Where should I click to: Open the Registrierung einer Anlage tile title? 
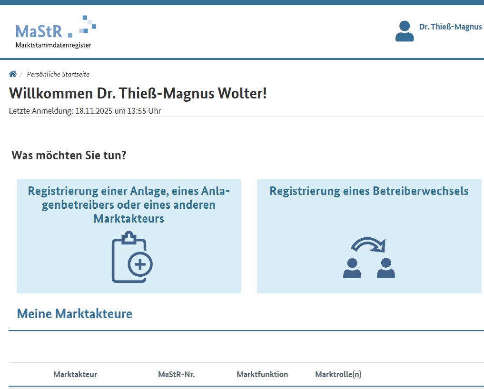tap(128, 204)
